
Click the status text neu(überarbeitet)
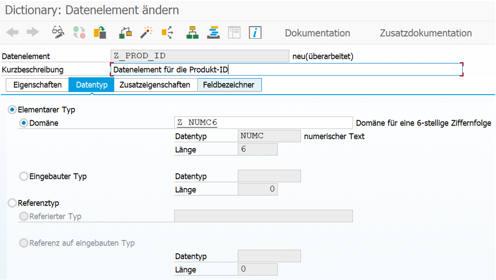point(323,56)
